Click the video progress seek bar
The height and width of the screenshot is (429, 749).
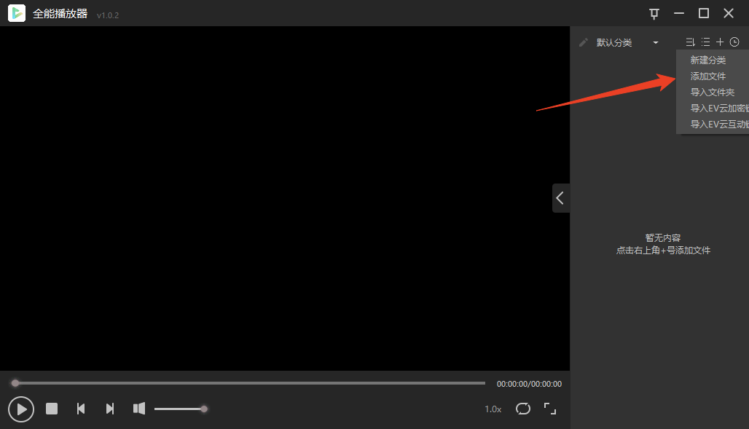click(248, 383)
